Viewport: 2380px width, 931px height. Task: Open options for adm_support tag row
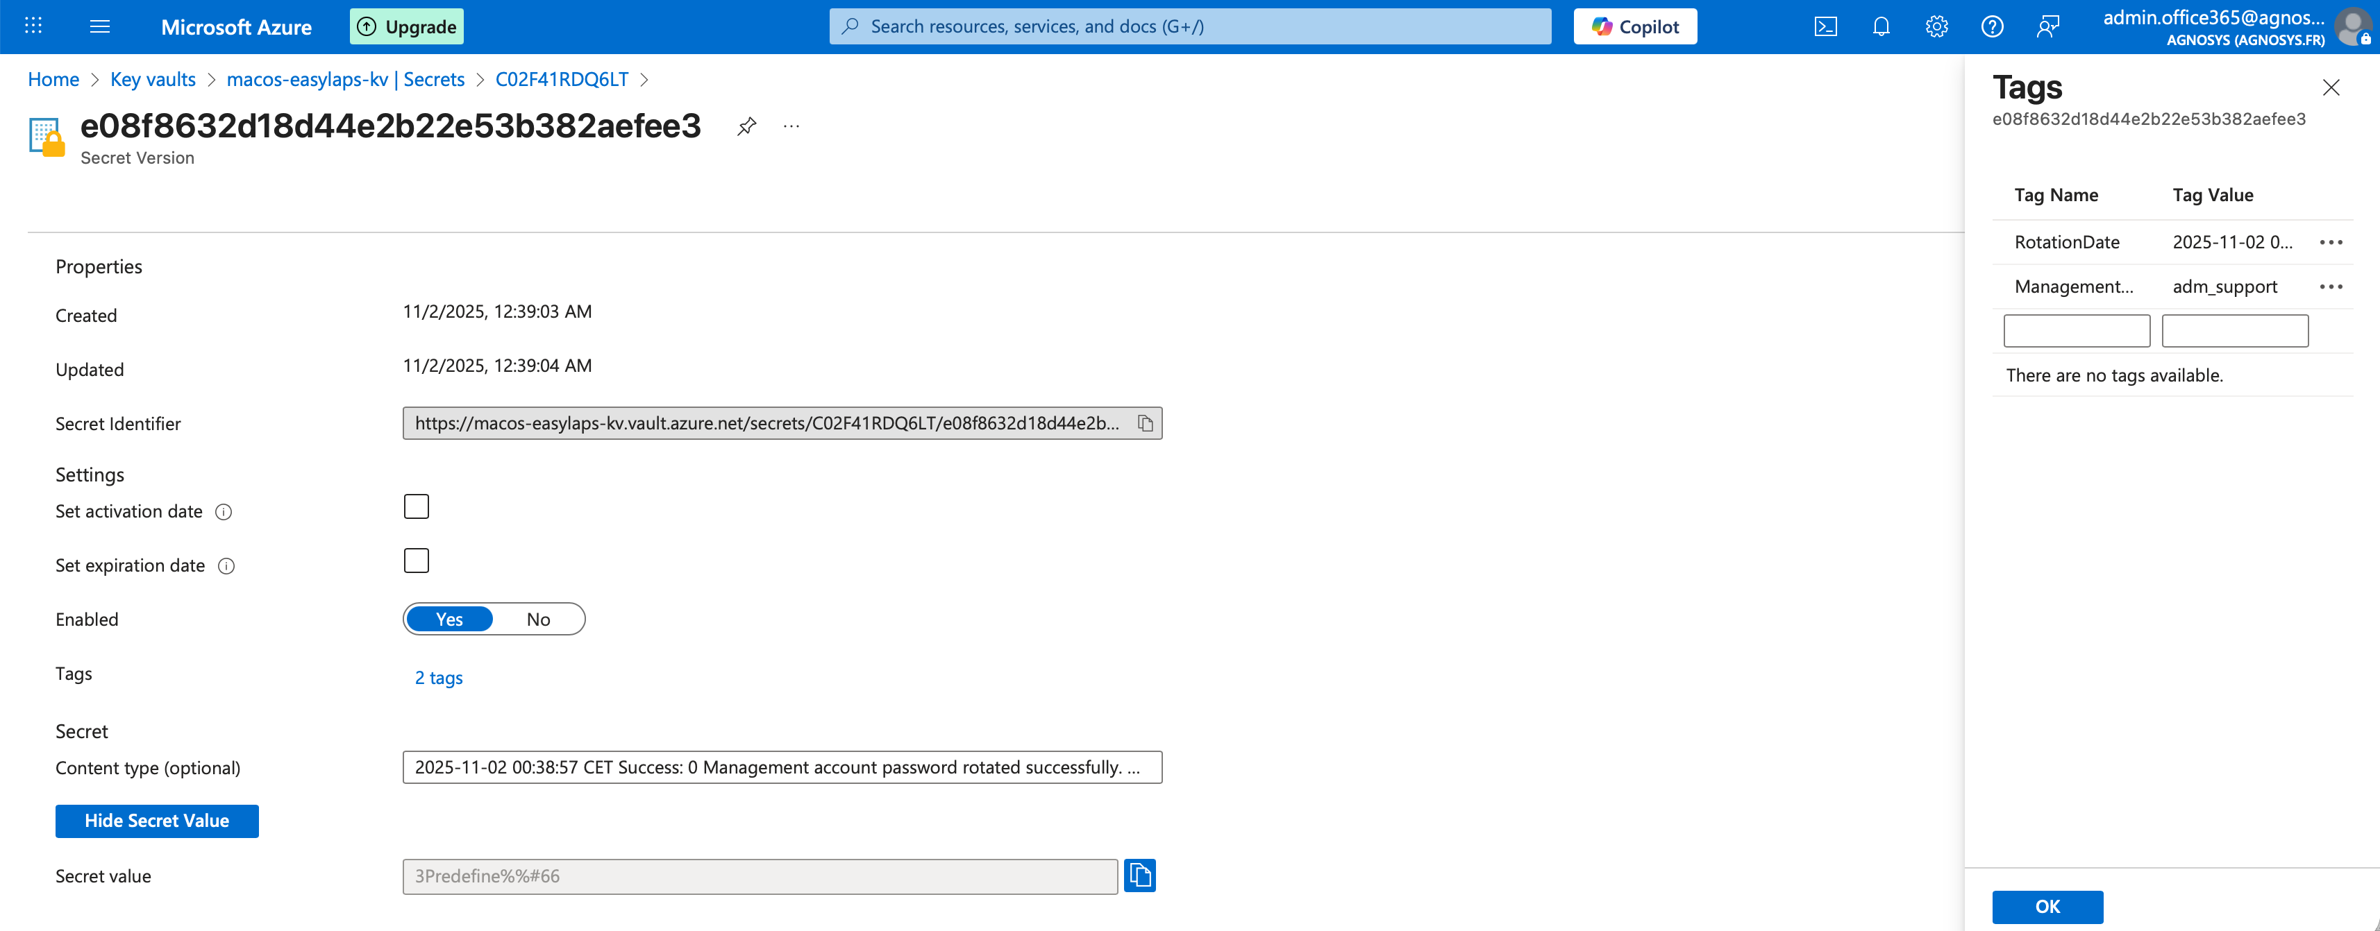pyautogui.click(x=2330, y=287)
